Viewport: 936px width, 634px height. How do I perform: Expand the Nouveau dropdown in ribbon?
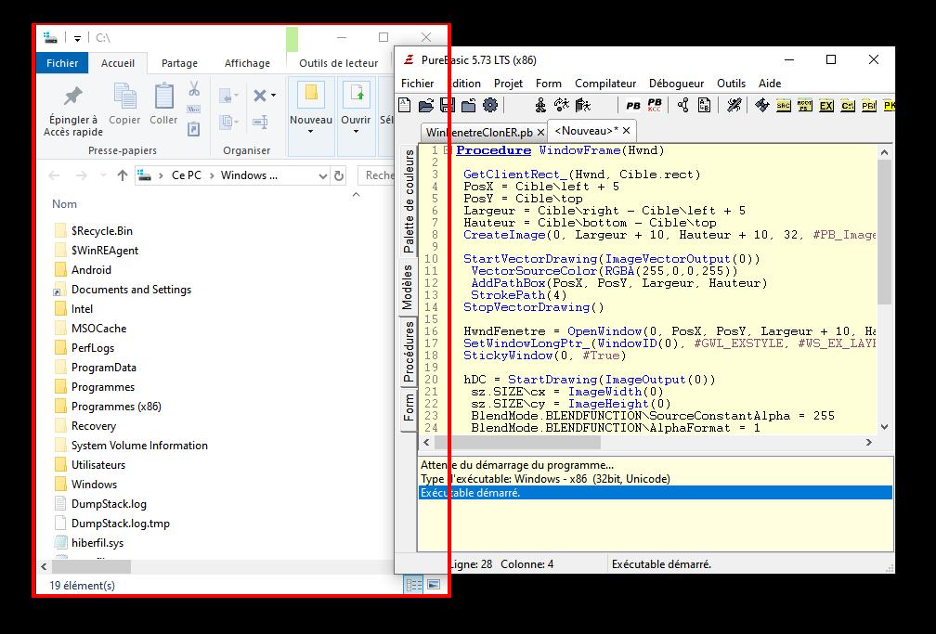tap(311, 132)
